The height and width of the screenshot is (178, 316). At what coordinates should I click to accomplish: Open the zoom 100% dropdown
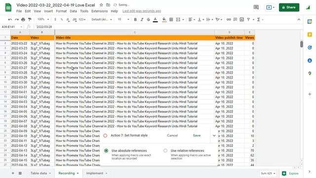tap(43, 19)
